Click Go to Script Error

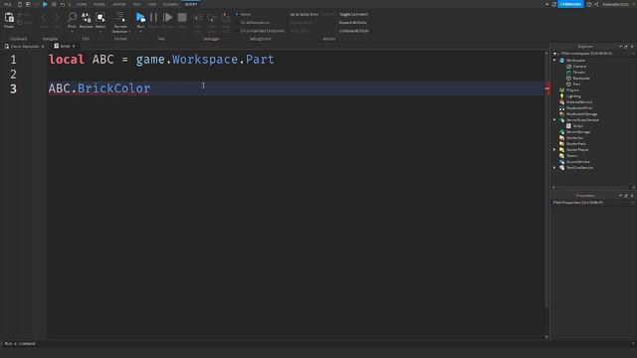[x=305, y=14]
